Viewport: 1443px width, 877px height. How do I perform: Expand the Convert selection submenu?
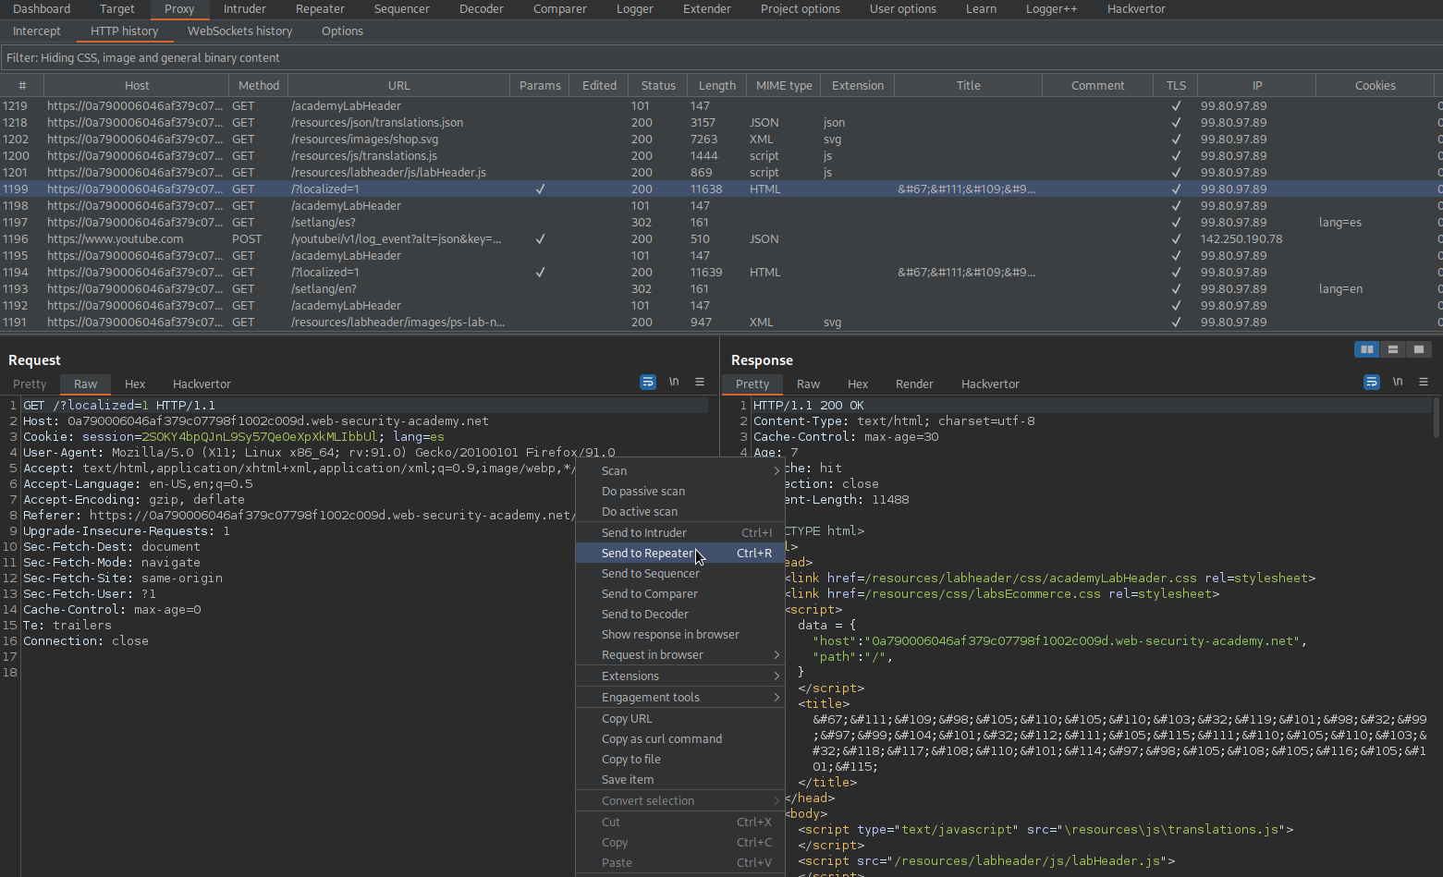pos(680,801)
